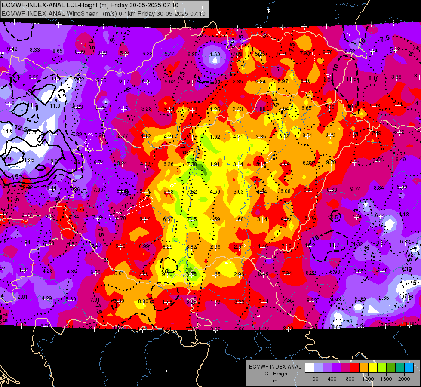421x387 pixels.
Task: Click the grid value '4.60'
Action: click(215, 191)
